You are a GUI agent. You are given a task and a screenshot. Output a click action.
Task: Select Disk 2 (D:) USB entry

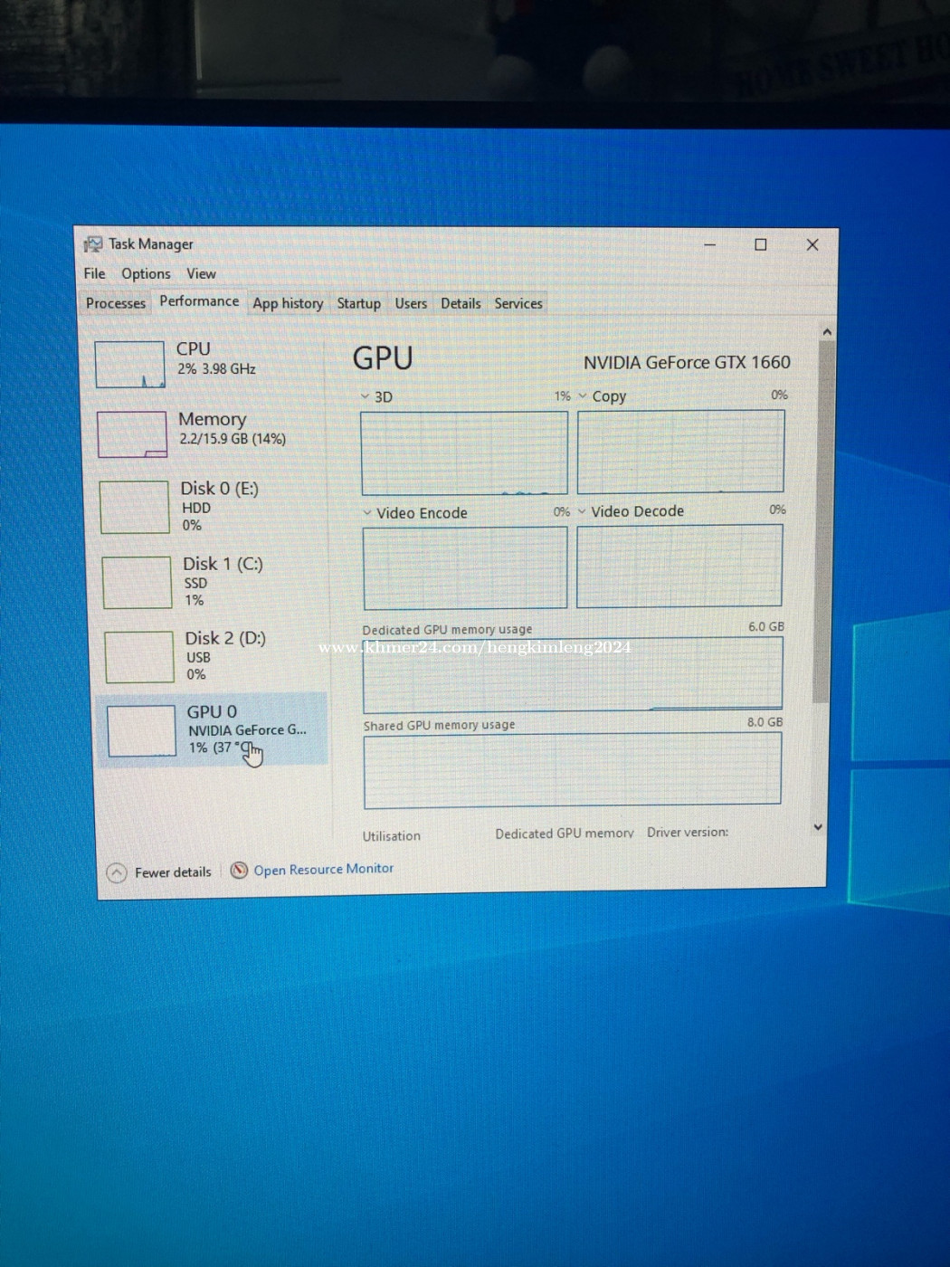(x=215, y=656)
